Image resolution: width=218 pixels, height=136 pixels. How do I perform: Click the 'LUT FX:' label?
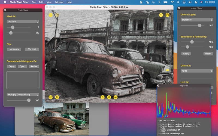tap(185, 82)
